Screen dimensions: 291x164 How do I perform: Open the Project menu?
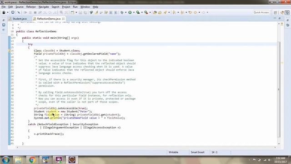pos(66,7)
